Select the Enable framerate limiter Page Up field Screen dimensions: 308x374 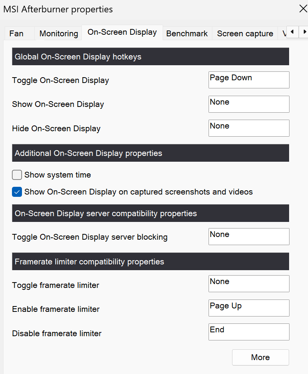[x=249, y=308]
